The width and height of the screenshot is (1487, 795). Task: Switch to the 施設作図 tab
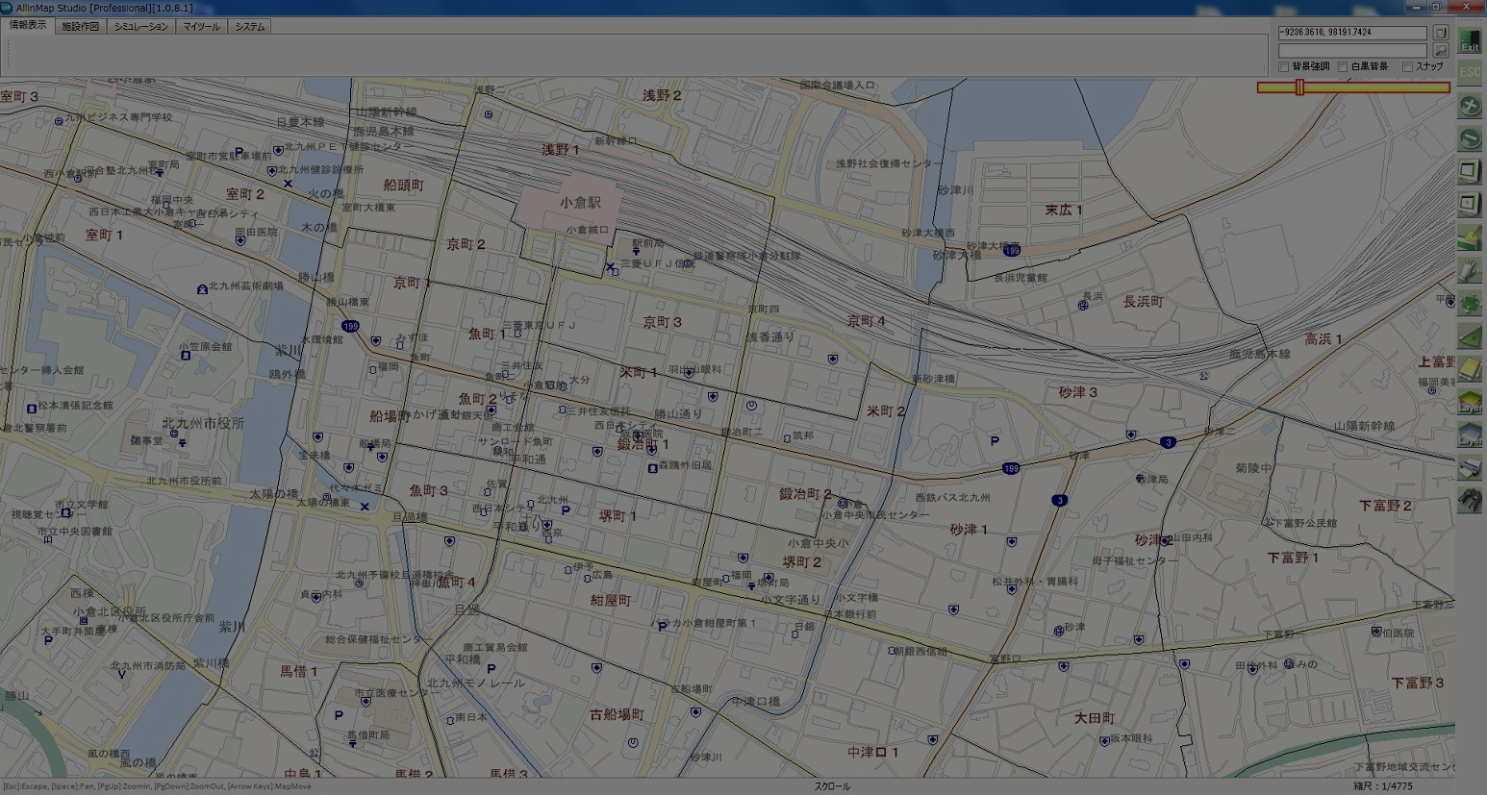(81, 27)
